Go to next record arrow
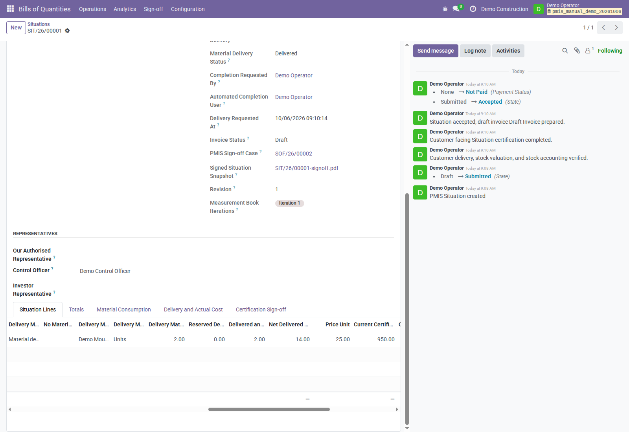 pos(616,27)
